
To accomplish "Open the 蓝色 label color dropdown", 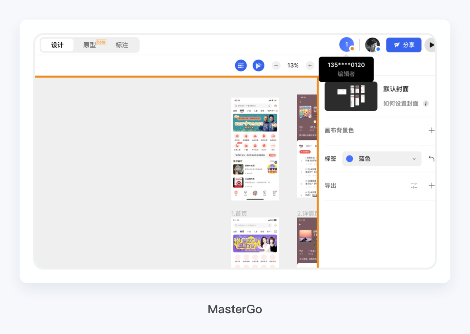I will [x=381, y=159].
